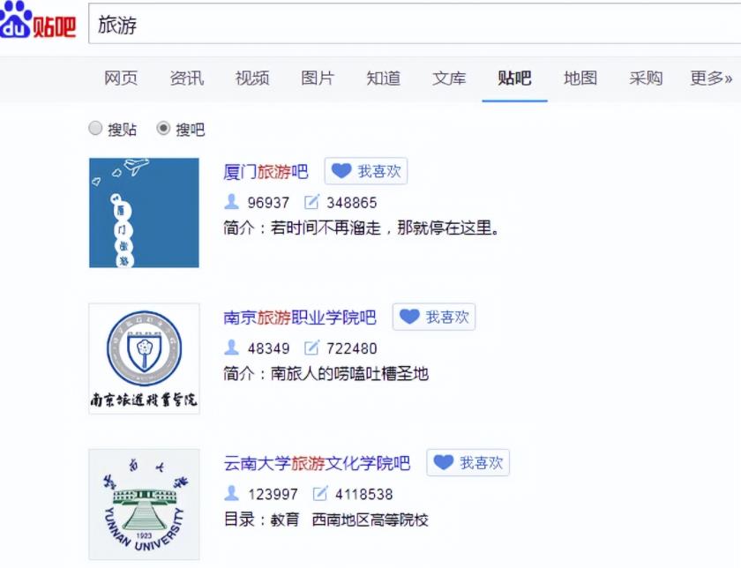The width and height of the screenshot is (741, 568).
Task: Open the 厦门旅游吧 title link
Action: click(266, 172)
